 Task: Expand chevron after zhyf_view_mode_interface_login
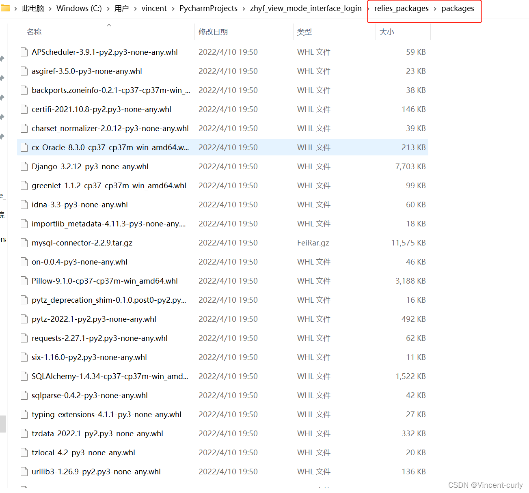tap(368, 9)
